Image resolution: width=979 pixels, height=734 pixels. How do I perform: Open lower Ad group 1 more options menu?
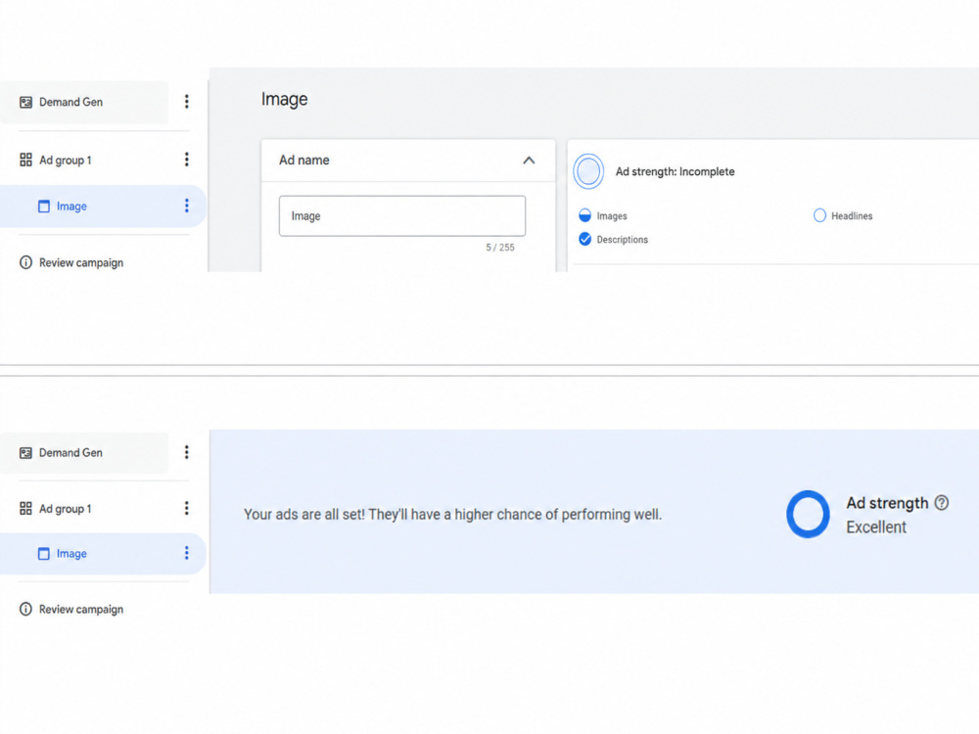[x=187, y=508]
